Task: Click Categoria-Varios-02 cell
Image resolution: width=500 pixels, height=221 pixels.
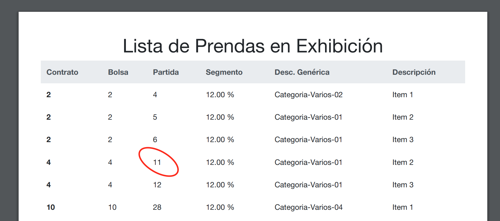Action: coord(309,95)
